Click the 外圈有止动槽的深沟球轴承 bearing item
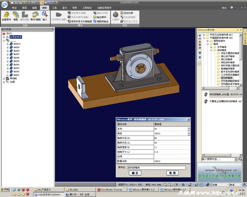 [223, 101]
